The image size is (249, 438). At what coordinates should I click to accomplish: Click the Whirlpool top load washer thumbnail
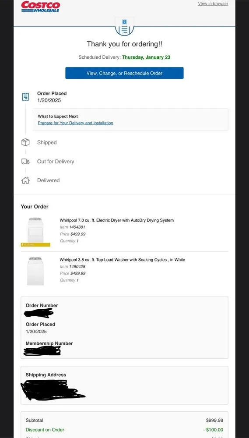tap(35, 271)
